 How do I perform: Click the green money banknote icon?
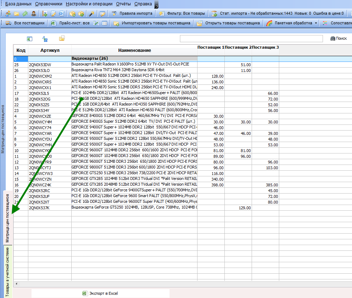point(25,14)
